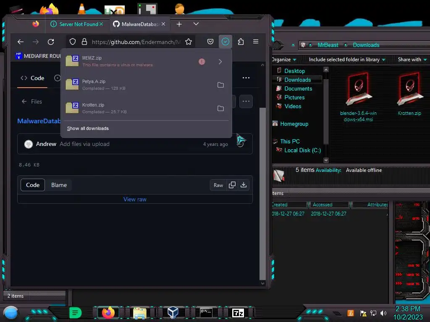
Task: Open the Pocket save icon
Action: tap(210, 42)
